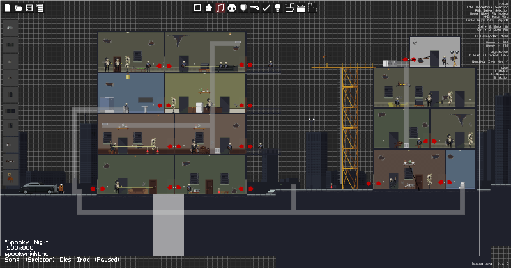Pick the standing speaker item in palette
This screenshot has height=268, width=511.
point(10,128)
